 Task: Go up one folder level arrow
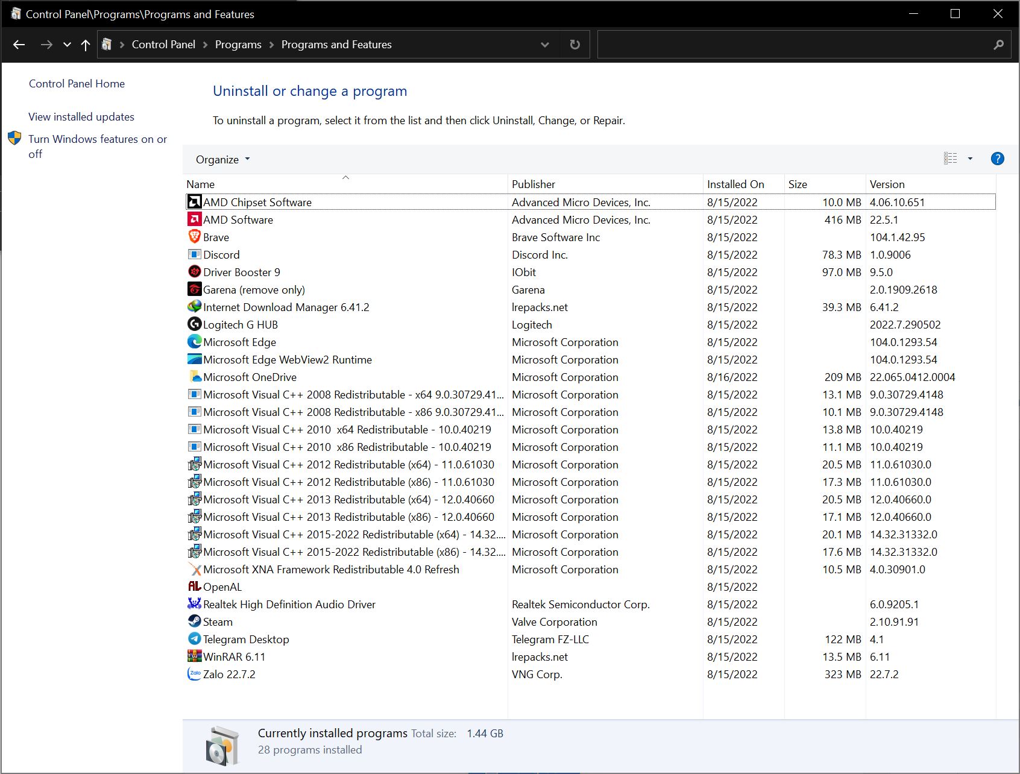pyautogui.click(x=86, y=45)
